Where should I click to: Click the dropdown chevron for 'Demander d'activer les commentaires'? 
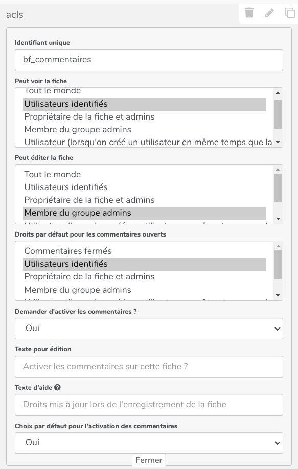tap(278, 329)
